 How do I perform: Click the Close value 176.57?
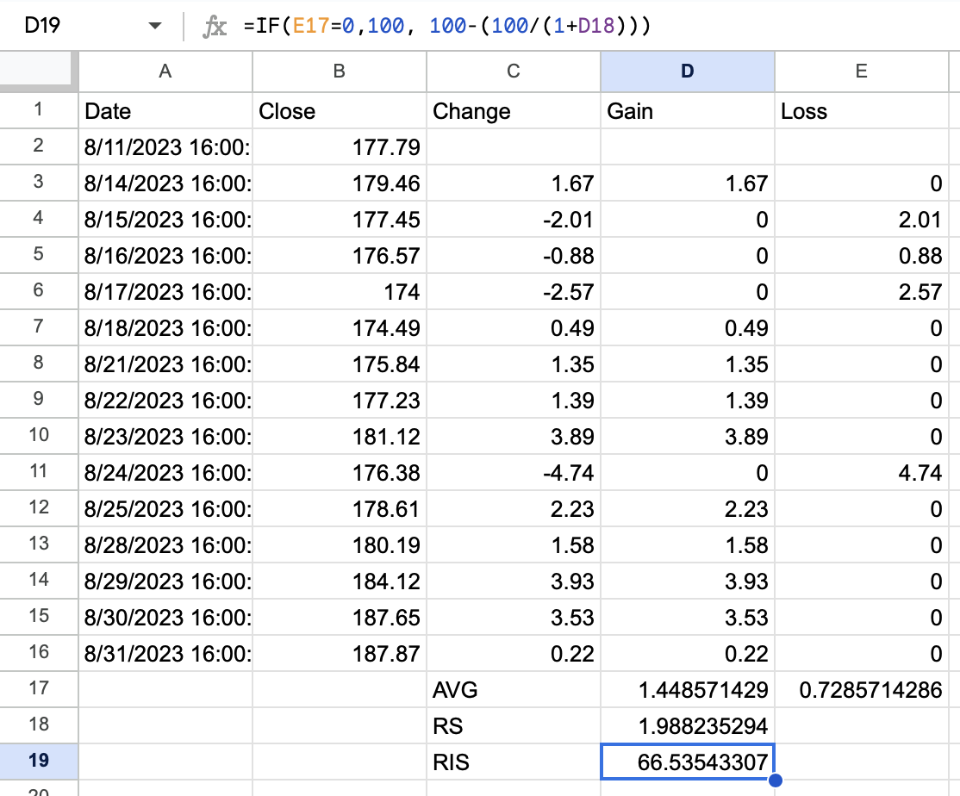coord(340,255)
